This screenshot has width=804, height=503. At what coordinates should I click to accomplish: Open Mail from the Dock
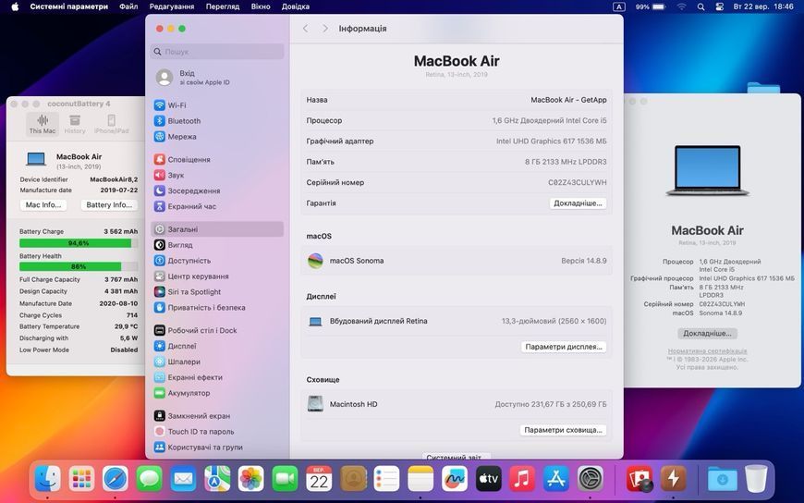(x=183, y=479)
